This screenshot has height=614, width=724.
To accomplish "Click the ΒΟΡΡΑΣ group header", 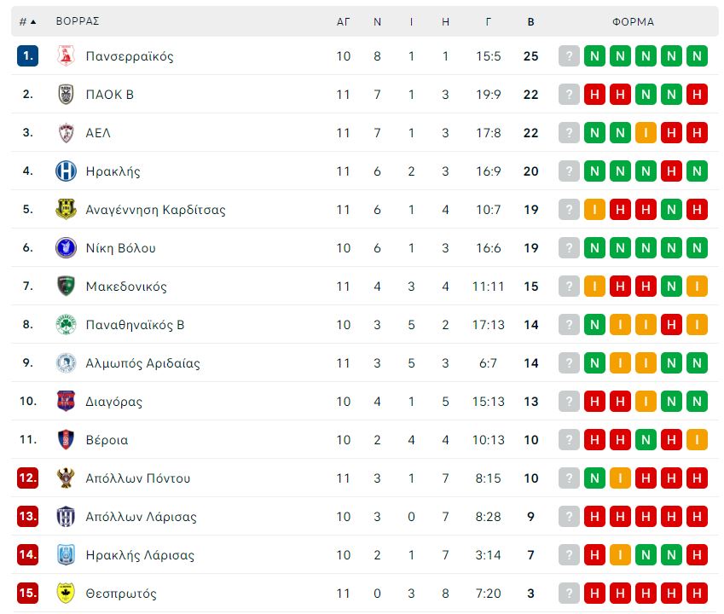I will (78, 21).
